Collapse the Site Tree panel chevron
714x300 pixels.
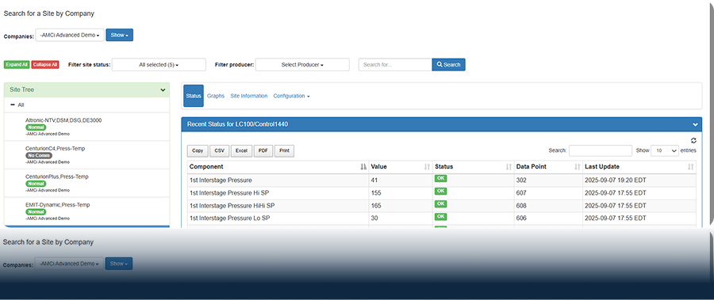point(163,90)
